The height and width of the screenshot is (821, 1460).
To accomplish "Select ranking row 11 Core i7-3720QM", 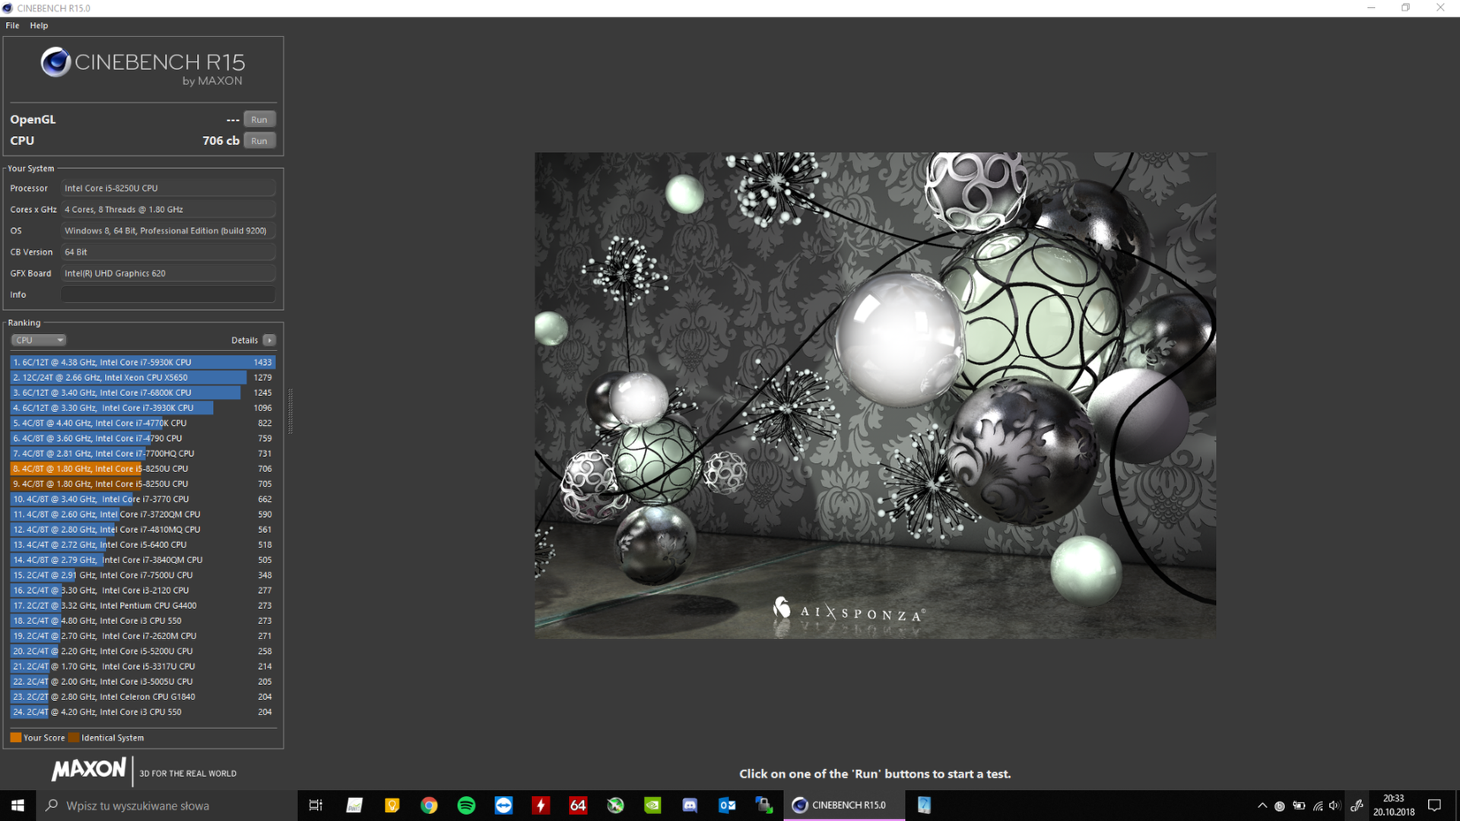I will 143,514.
